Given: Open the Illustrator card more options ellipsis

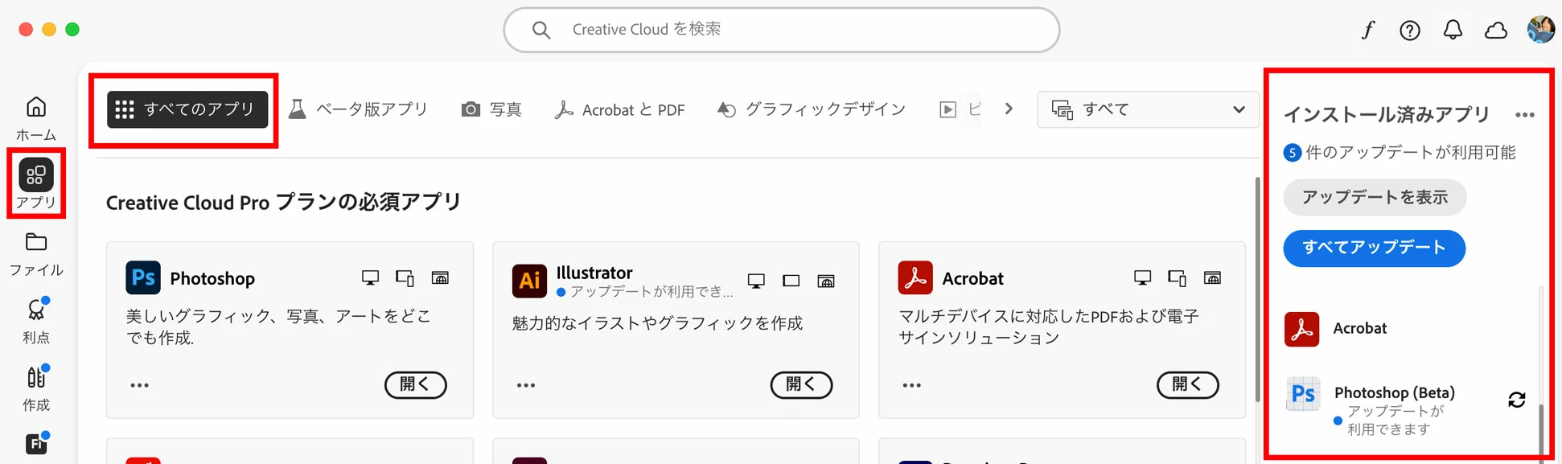Looking at the screenshot, I should [x=526, y=385].
